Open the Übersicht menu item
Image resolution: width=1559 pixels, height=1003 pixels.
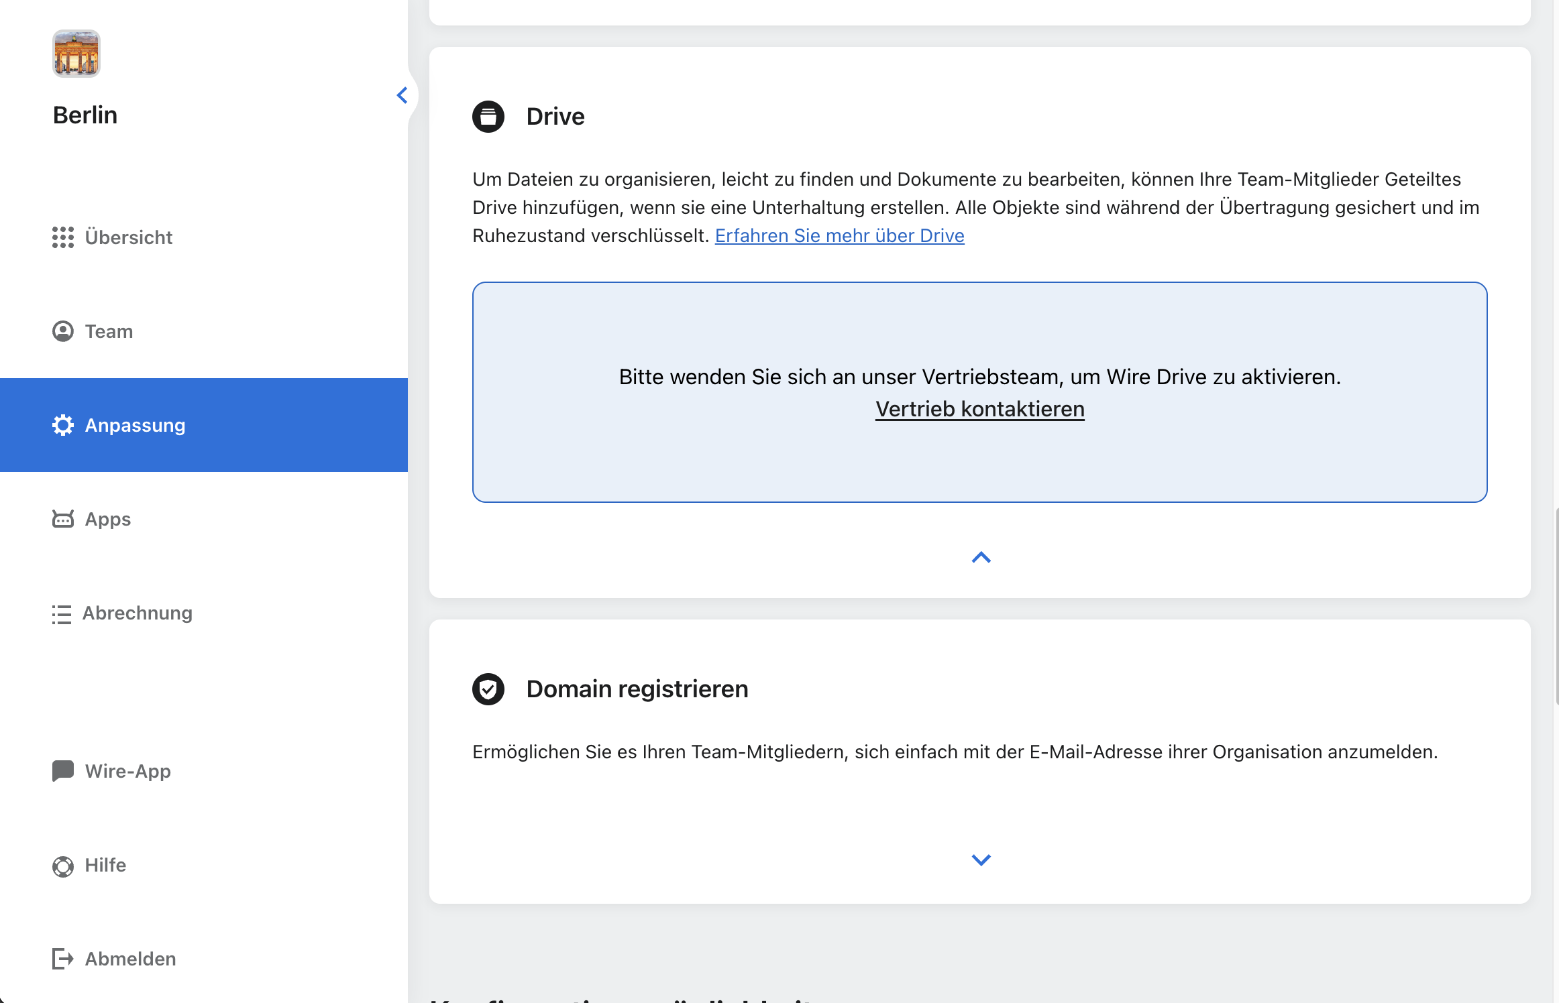[x=204, y=237]
